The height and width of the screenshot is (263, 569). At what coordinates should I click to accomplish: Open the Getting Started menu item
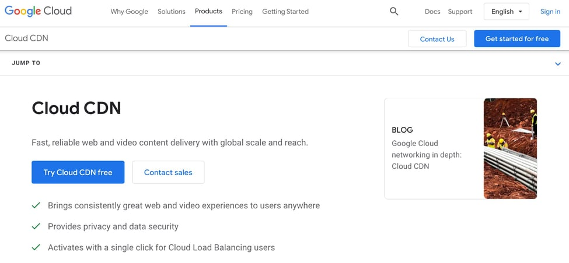point(285,12)
